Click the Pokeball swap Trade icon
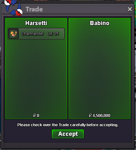 coord(13,8)
